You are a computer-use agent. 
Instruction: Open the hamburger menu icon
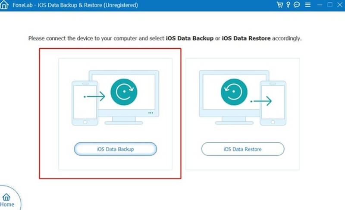(x=308, y=5)
